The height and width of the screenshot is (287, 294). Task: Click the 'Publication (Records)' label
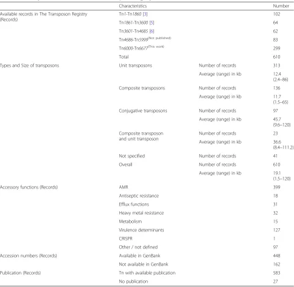click(x=20, y=273)
